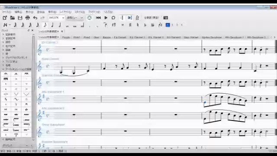Image resolution: width=277 pixels, height=156 pixels.
Task: Undo the last action
Action: tap(35, 18)
